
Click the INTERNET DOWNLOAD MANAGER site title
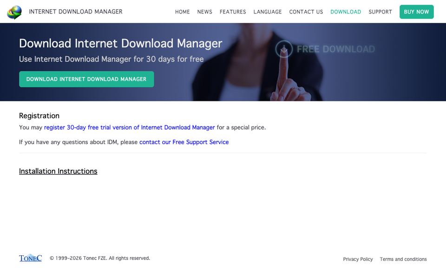point(76,12)
